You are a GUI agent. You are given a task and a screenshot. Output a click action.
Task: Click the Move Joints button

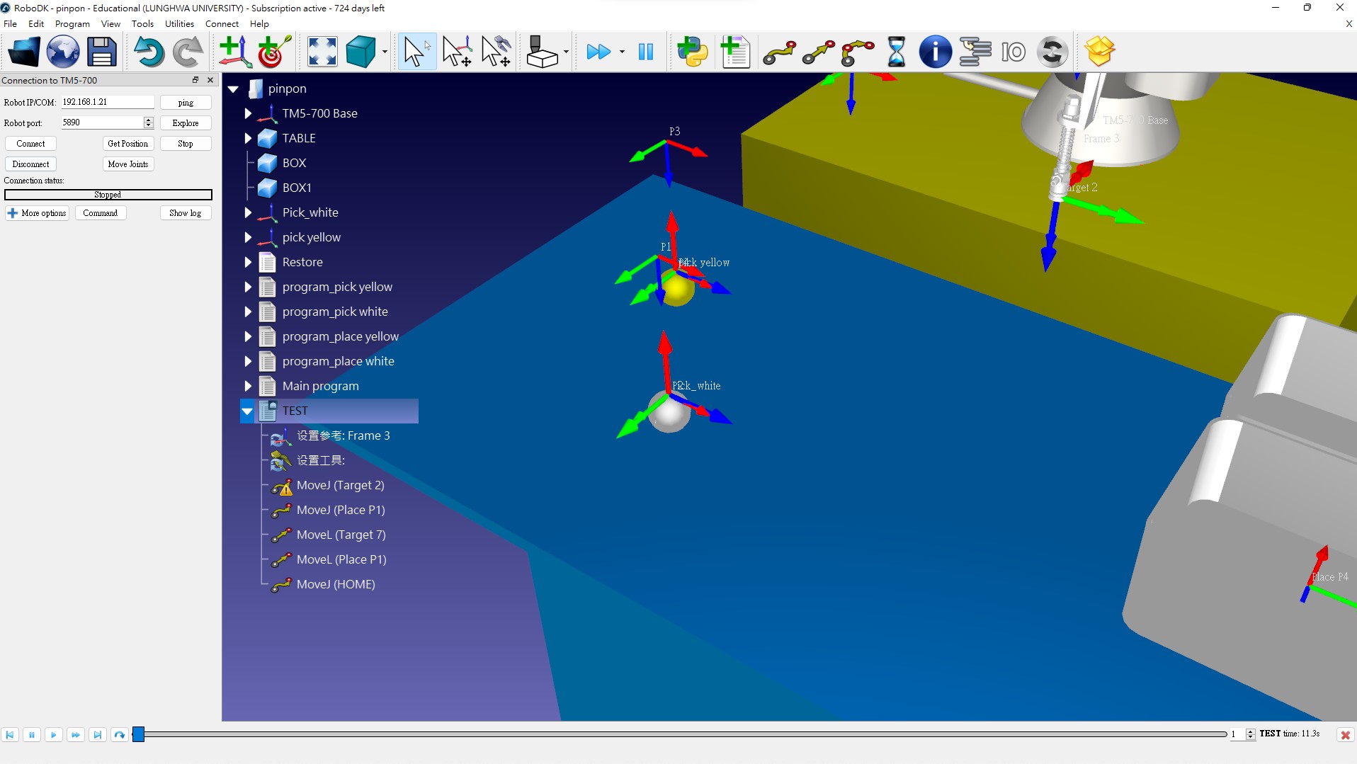pos(128,164)
